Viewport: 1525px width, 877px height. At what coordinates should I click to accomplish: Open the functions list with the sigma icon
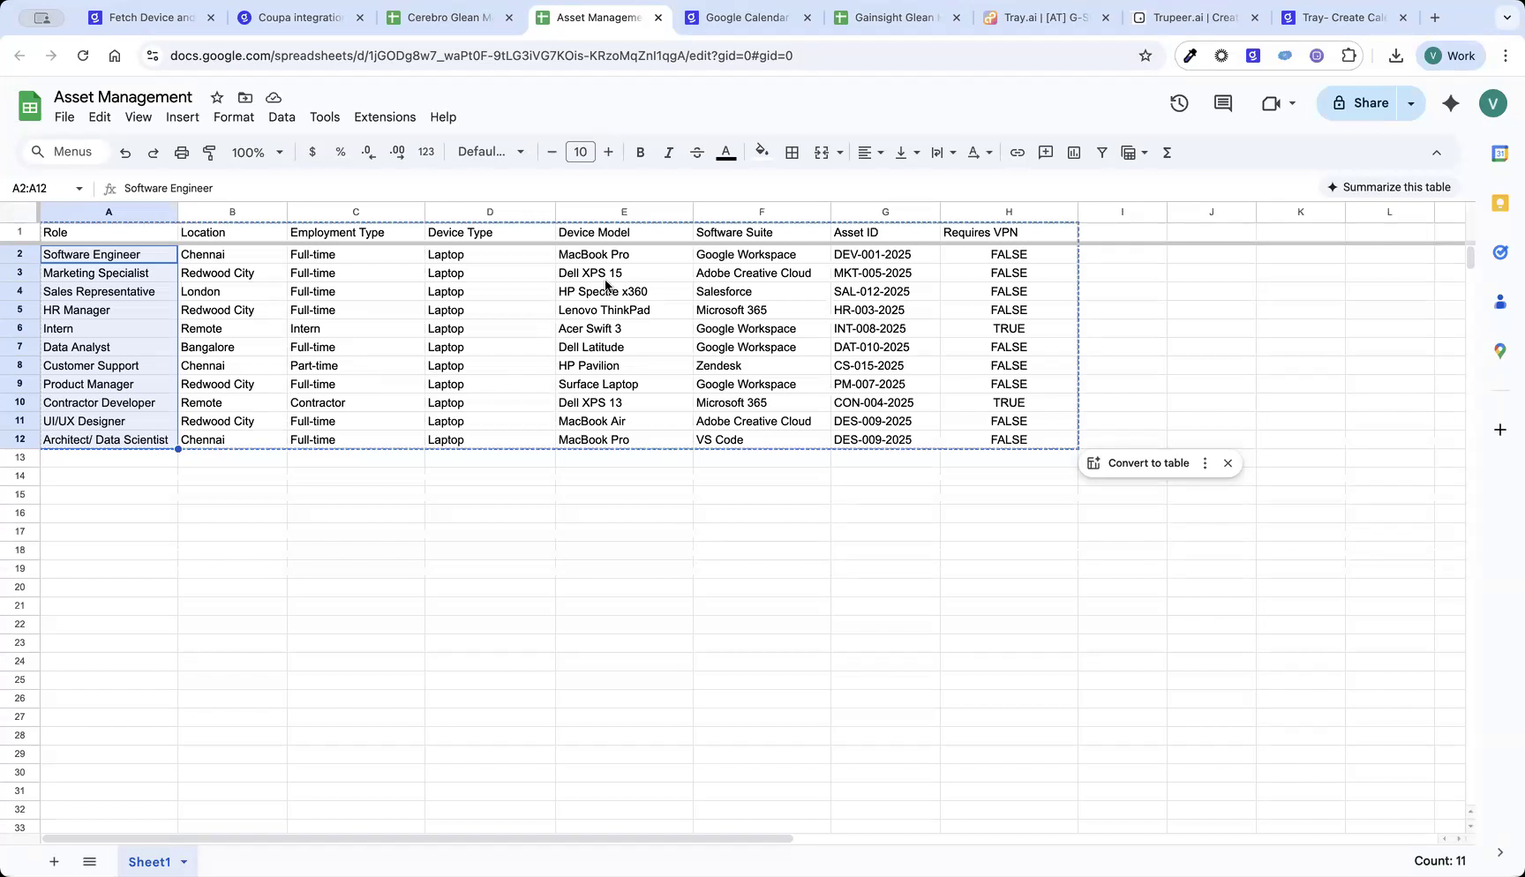point(1167,152)
